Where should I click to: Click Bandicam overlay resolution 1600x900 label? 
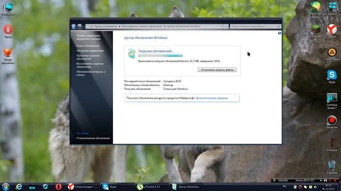(282, 180)
